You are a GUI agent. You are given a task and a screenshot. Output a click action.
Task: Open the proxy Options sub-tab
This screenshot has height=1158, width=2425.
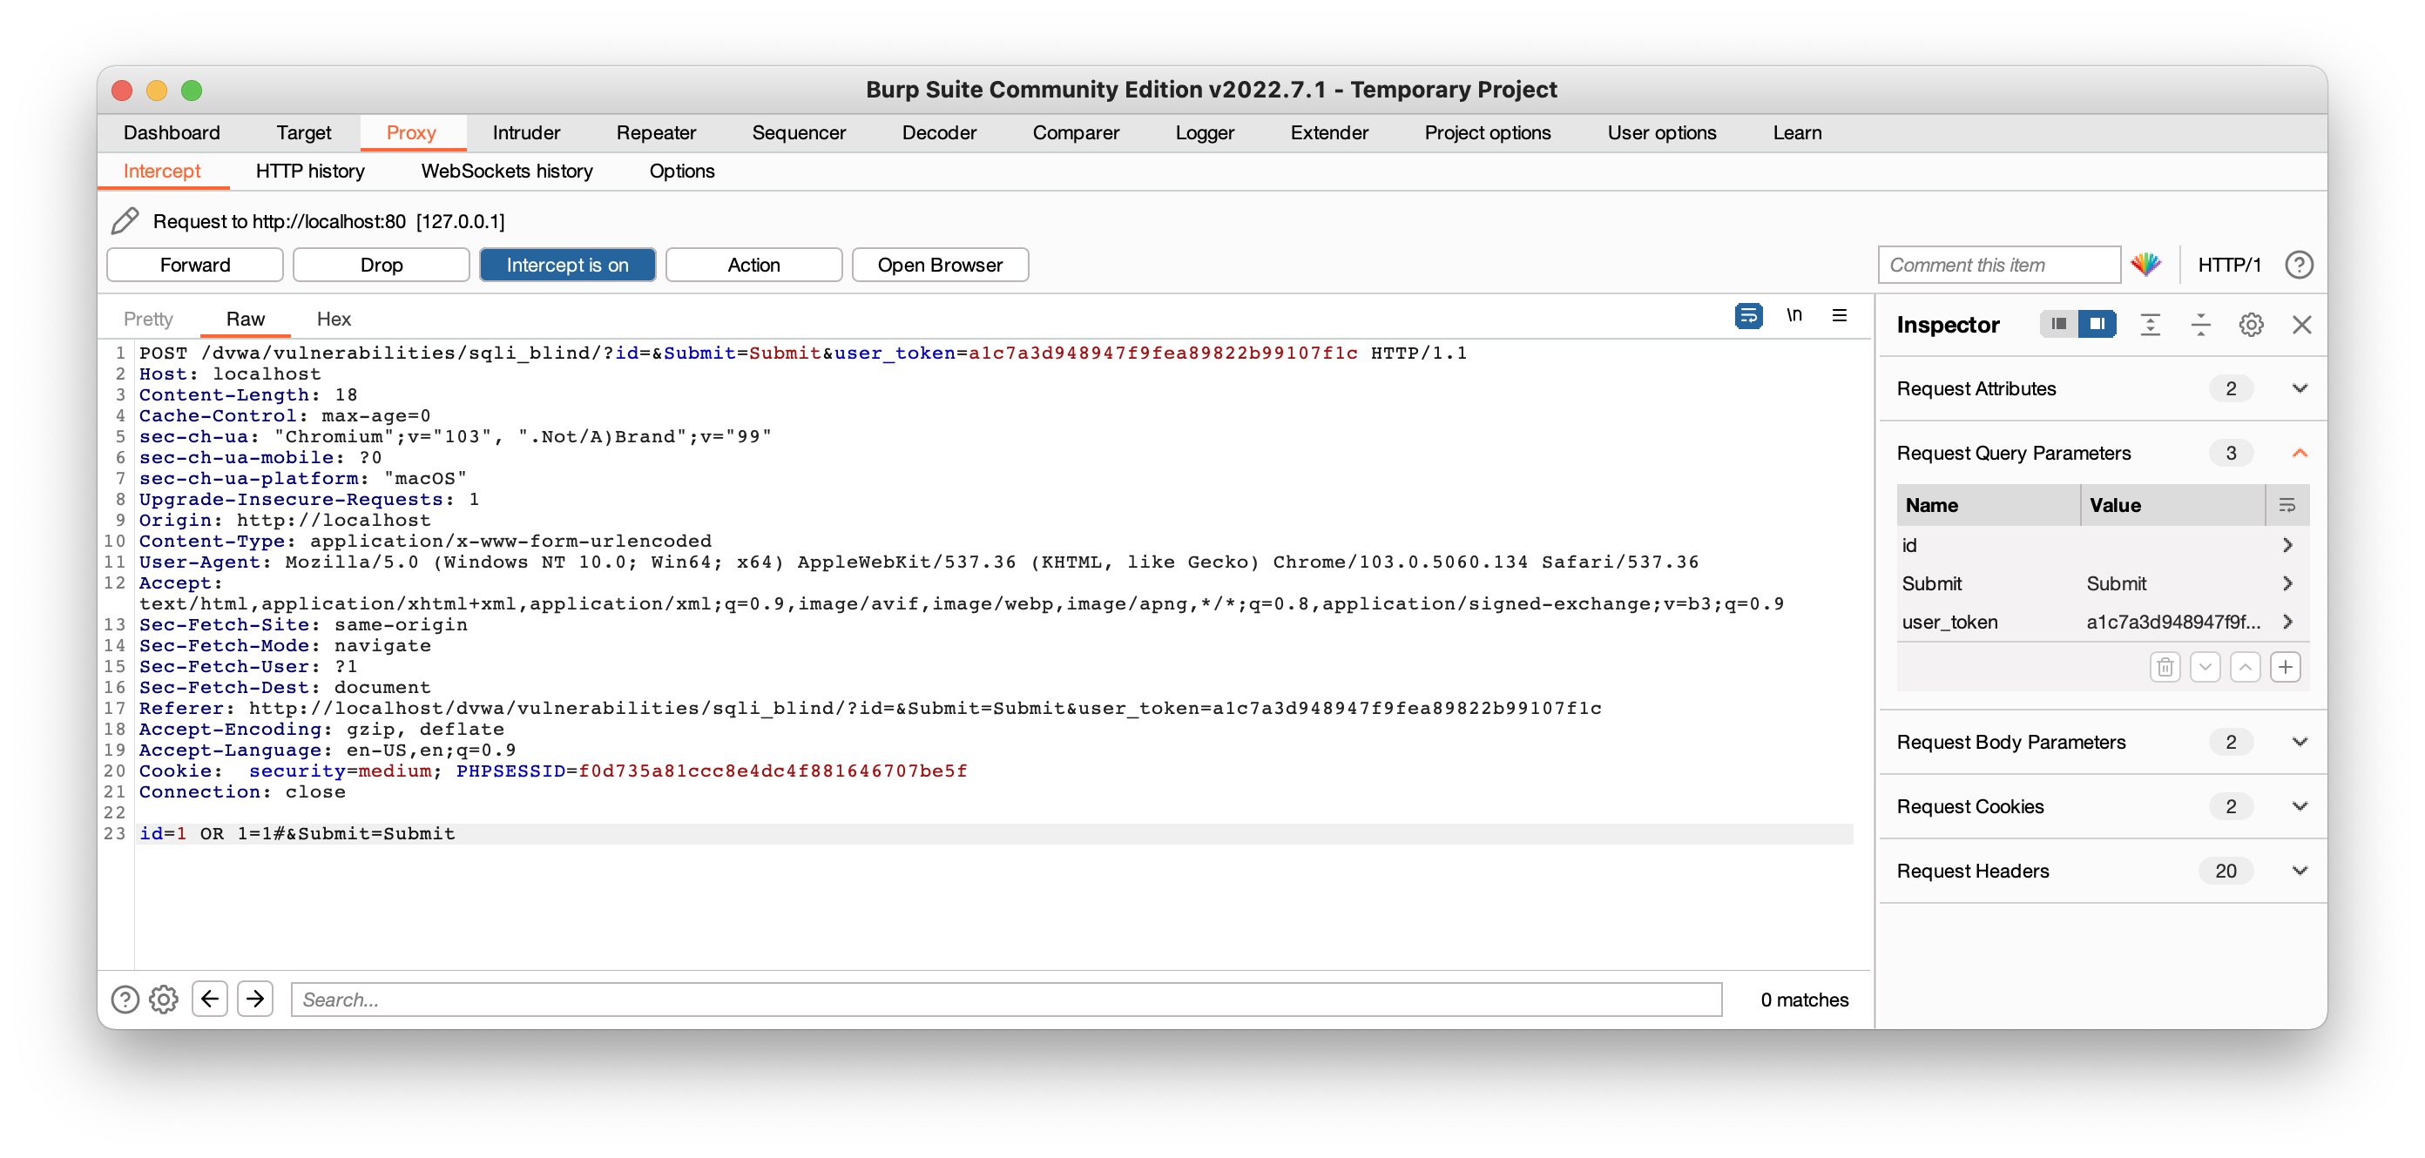click(x=681, y=172)
